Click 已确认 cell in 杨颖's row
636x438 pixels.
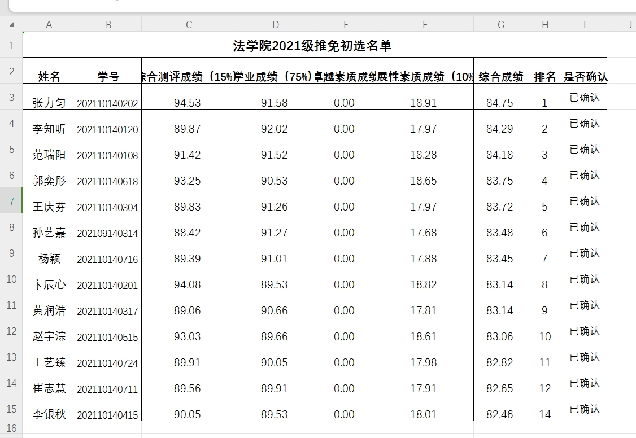pos(585,253)
